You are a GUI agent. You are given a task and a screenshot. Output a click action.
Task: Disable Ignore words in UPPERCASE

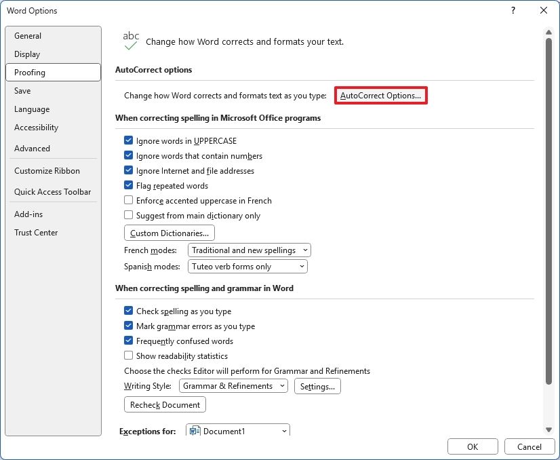[x=129, y=140]
